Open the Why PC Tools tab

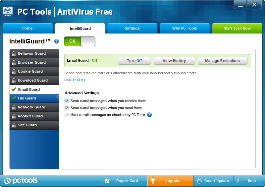pyautogui.click(x=185, y=28)
